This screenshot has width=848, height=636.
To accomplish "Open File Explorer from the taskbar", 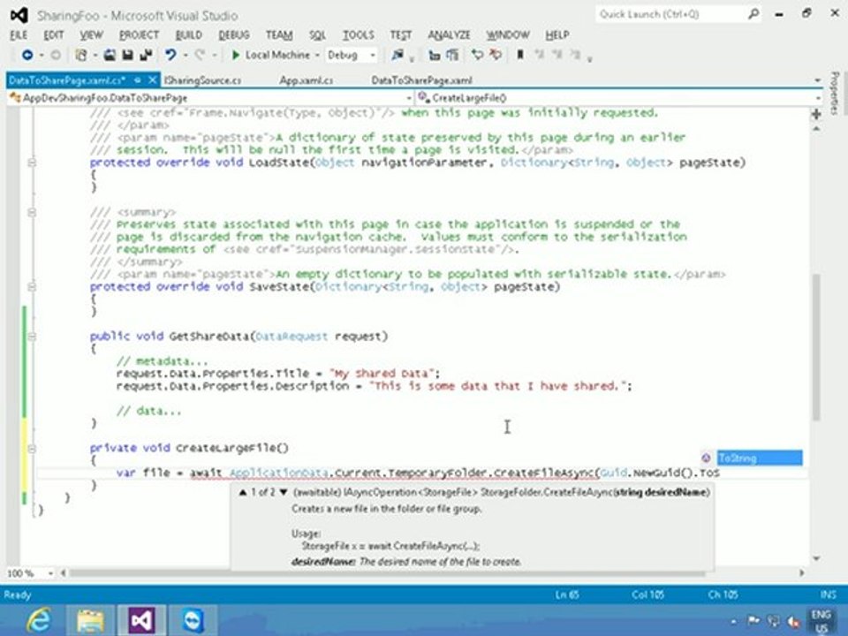I will tap(90, 620).
